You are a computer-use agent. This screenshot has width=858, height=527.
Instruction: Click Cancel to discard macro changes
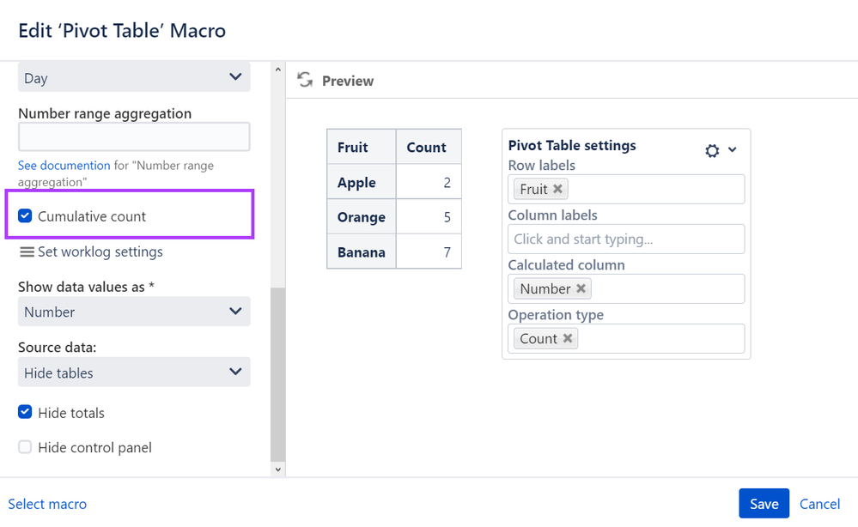coord(819,505)
